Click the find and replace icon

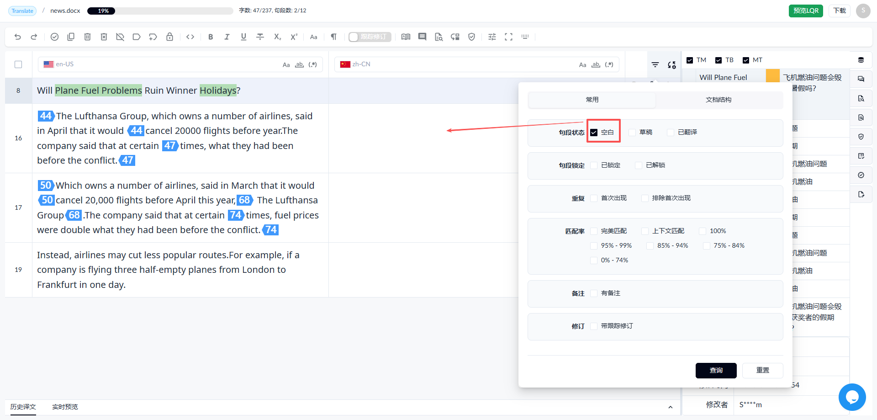pyautogui.click(x=671, y=65)
